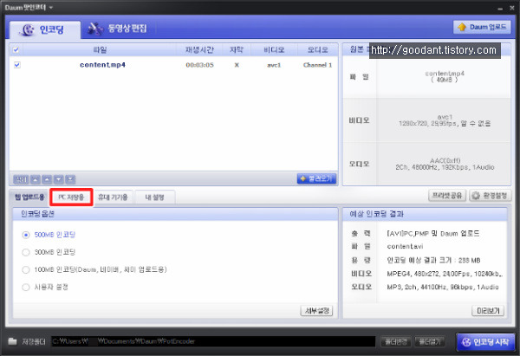This screenshot has height=356, width=520.
Task: Move file to bottom of list icon
Action: 70,179
